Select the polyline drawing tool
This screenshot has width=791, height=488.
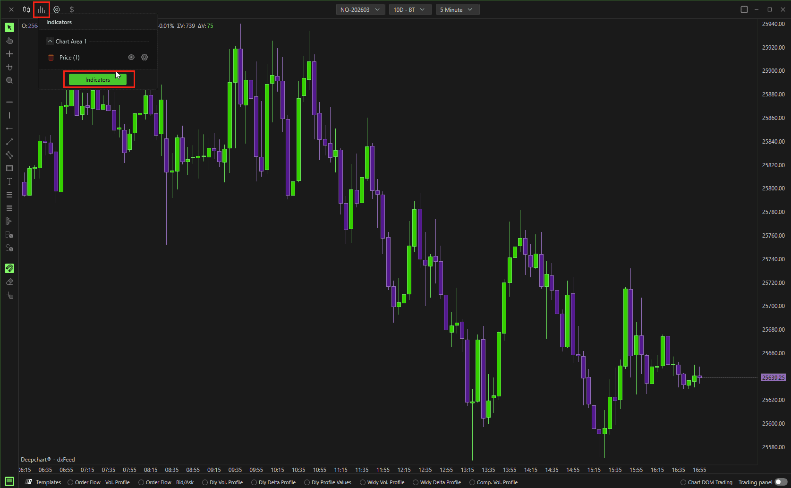[x=9, y=155]
